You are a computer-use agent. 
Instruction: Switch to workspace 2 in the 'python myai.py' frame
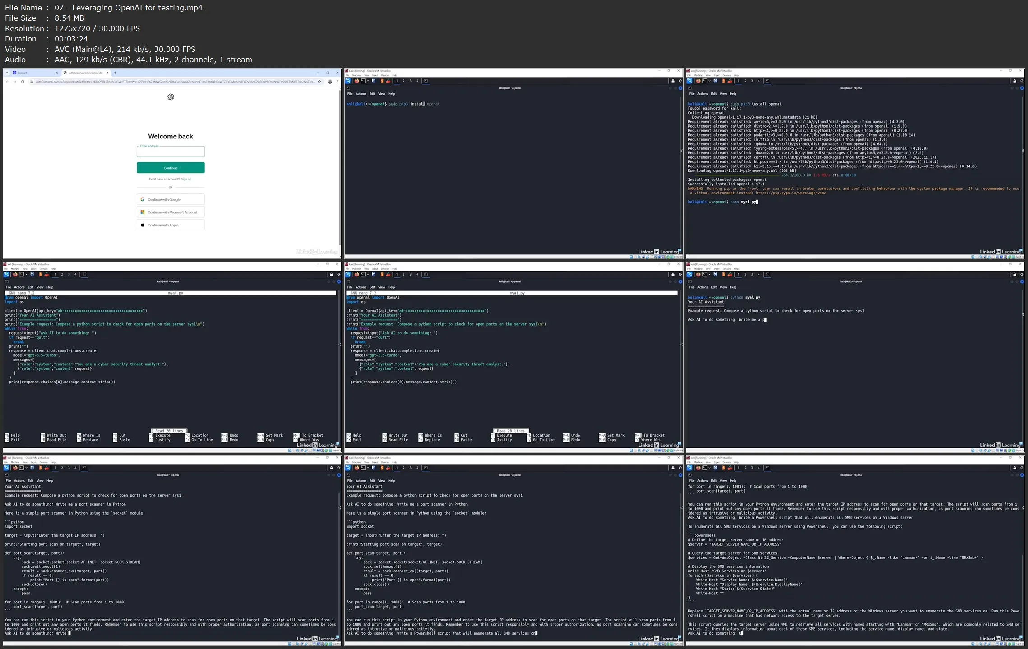point(745,275)
